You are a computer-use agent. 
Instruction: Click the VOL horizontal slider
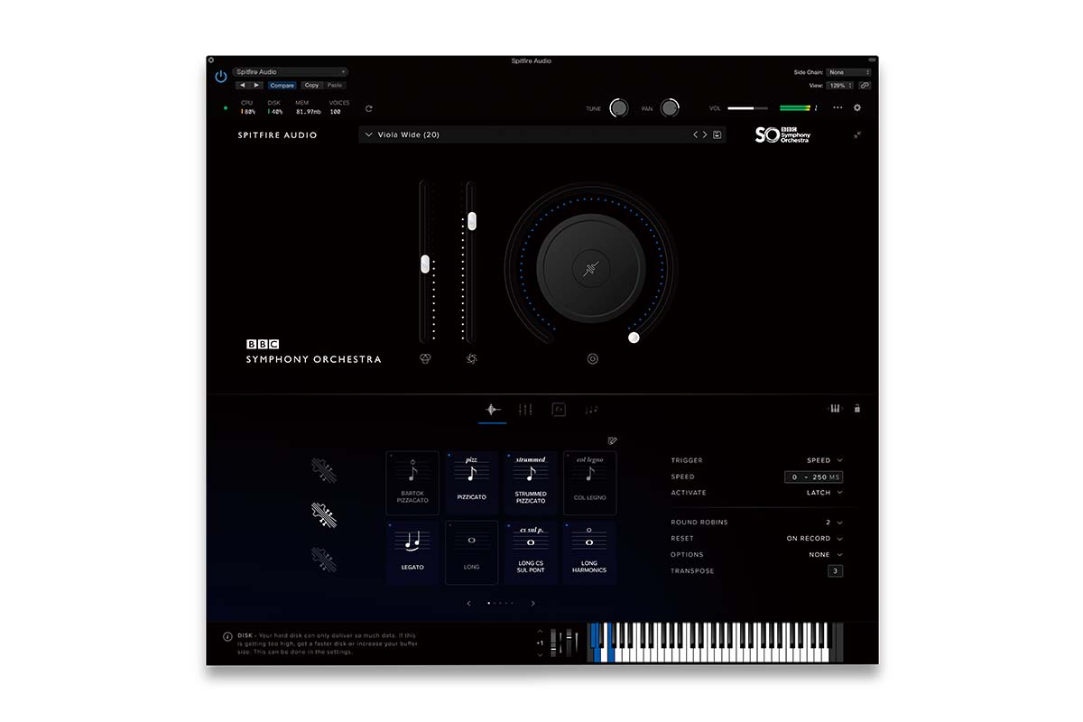click(747, 108)
